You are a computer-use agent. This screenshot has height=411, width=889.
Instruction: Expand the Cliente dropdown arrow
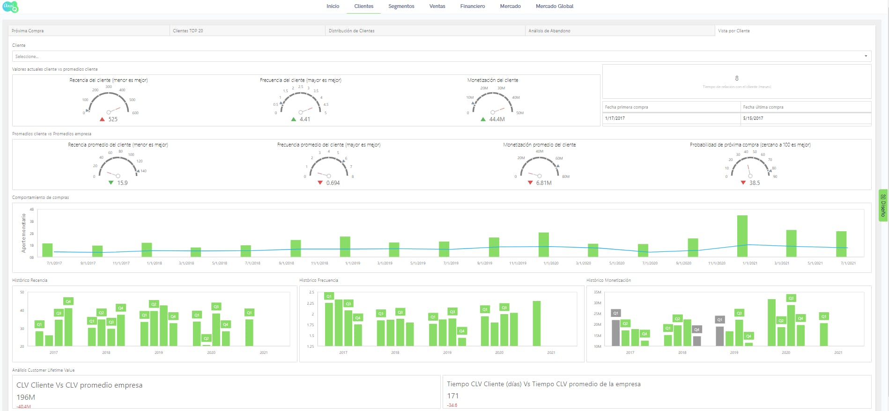[866, 56]
